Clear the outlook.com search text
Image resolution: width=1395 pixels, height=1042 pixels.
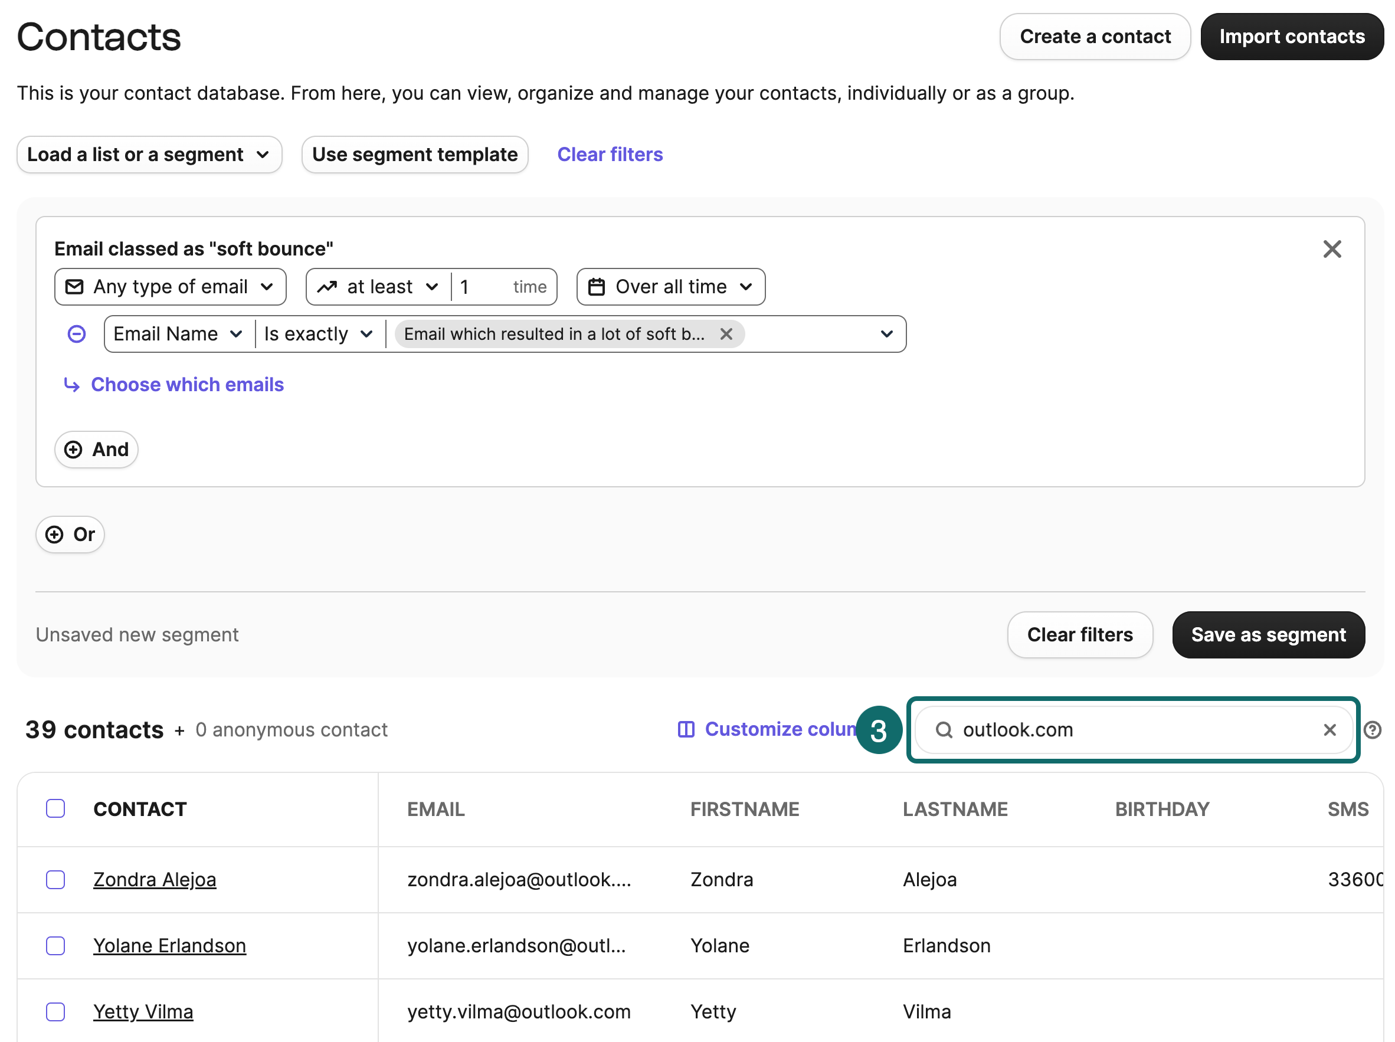point(1329,730)
